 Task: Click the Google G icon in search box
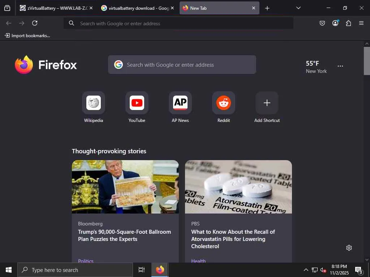(x=119, y=65)
